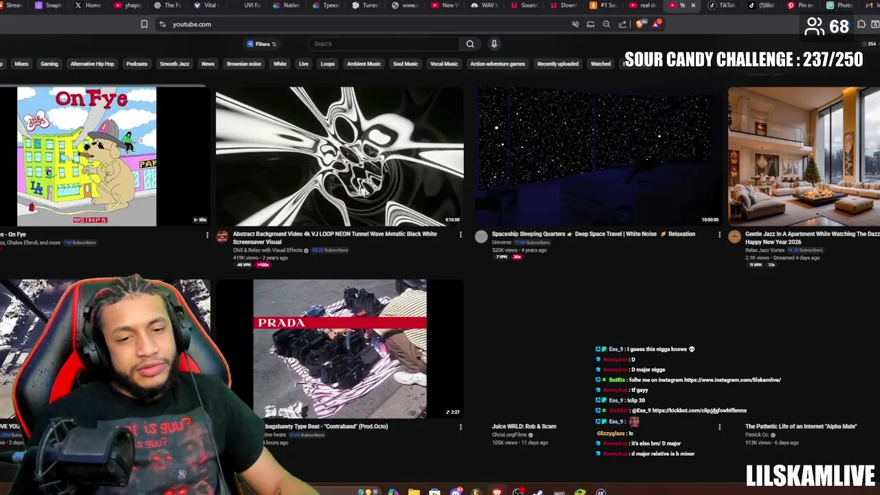Select the Smooth Jazz chip
Viewport: 880px width, 495px height.
[x=175, y=64]
